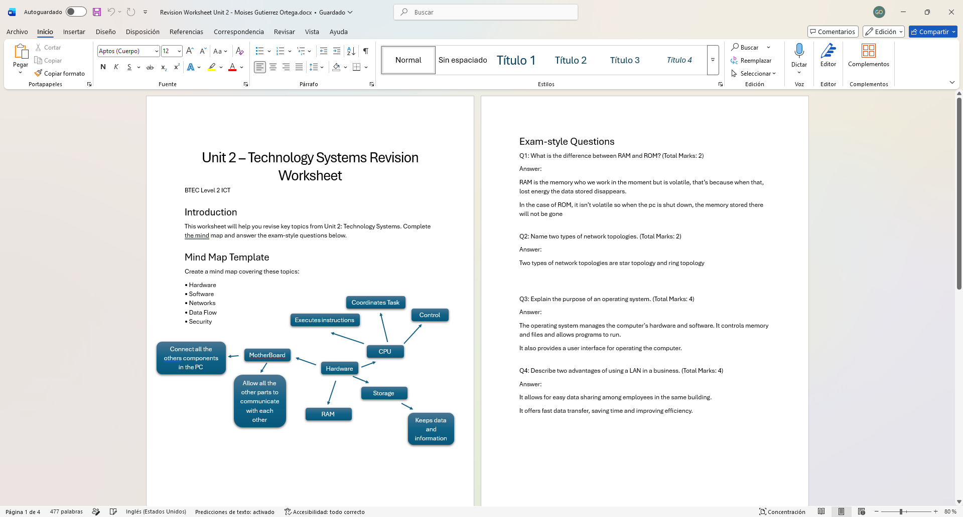Screen dimensions: 963x517
Task: Switch to the Insertar tab
Action: [x=74, y=32]
